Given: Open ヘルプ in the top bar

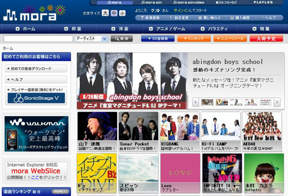Looking at the screenshot, I should point(269,18).
